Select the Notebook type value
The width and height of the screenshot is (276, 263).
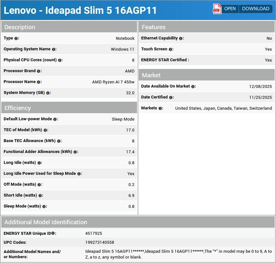[125, 38]
